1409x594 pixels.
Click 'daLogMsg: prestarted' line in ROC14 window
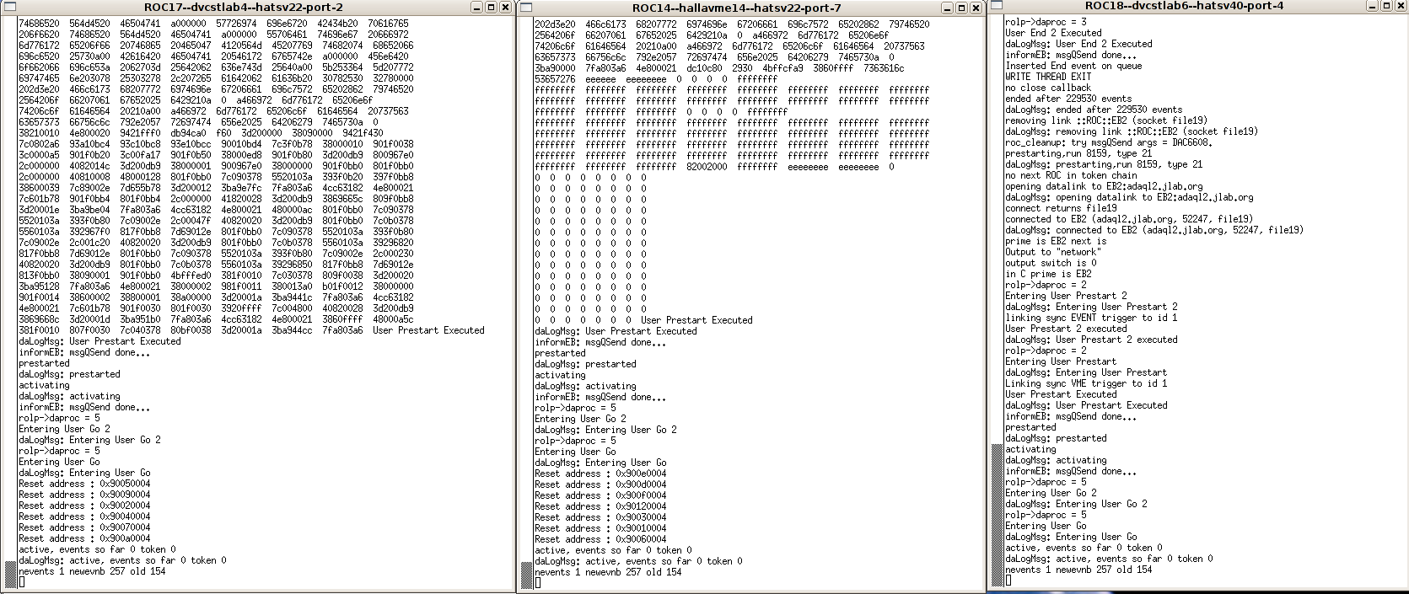(585, 364)
